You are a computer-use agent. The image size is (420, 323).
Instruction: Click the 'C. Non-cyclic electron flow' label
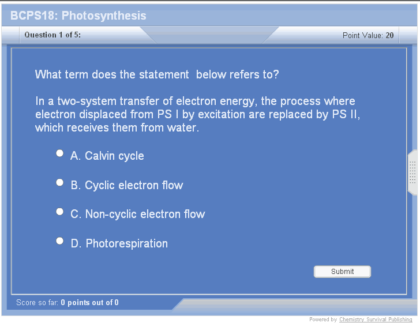point(138,214)
